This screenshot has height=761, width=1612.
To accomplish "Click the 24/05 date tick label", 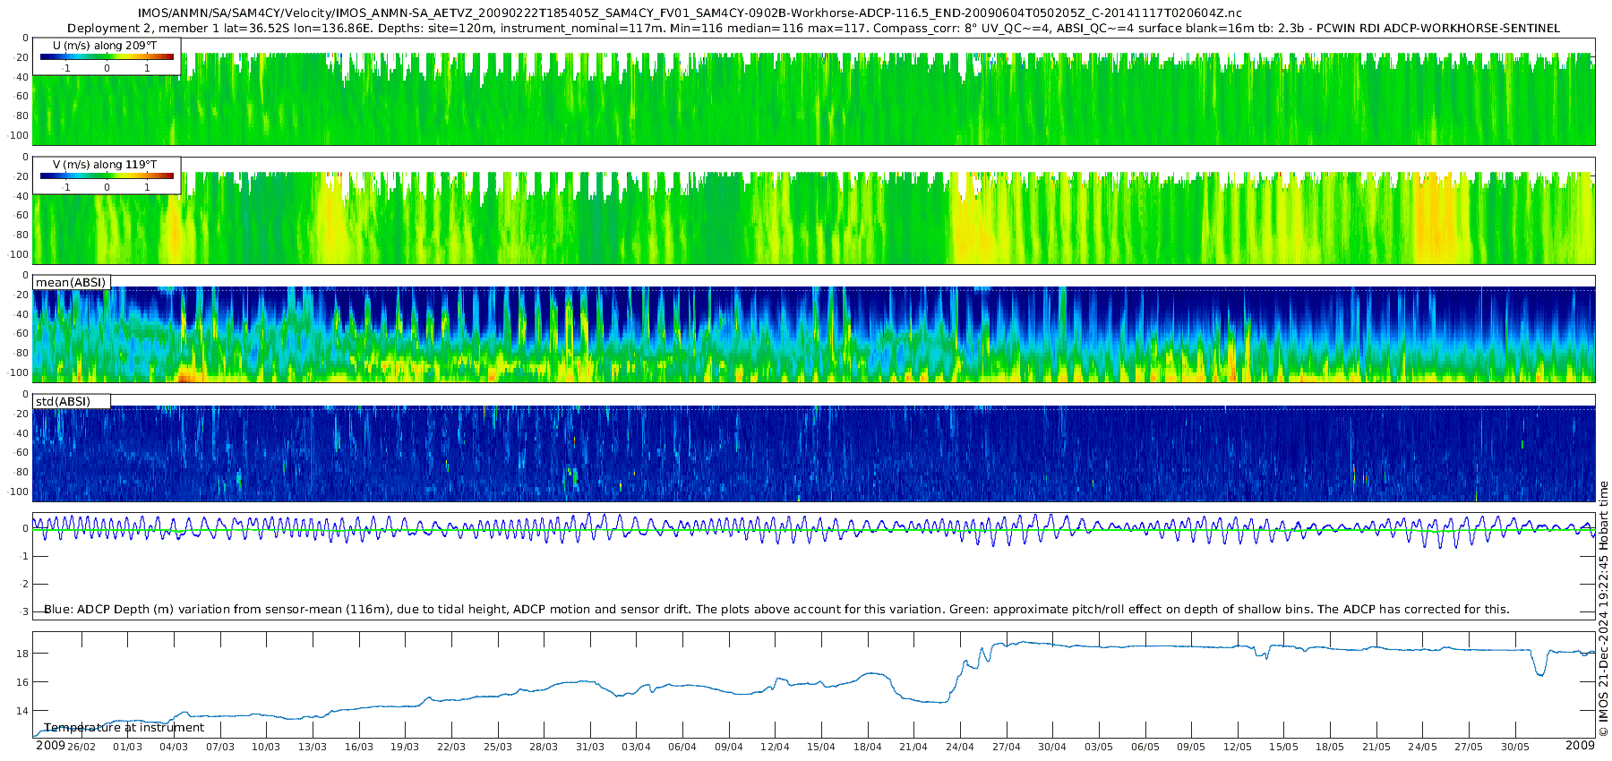I will pos(1423,747).
